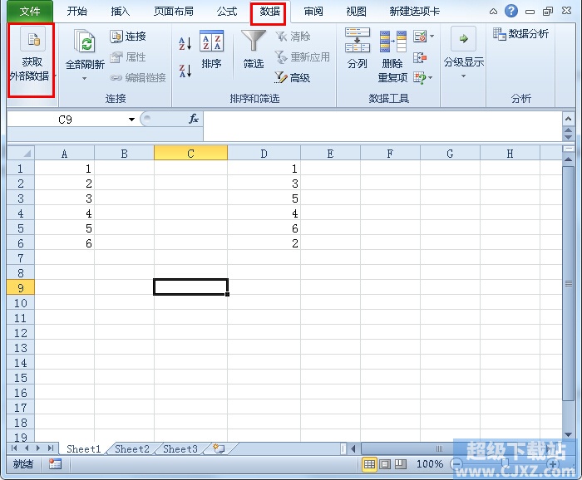The height and width of the screenshot is (480, 582).
Task: Select row 9 header
Action: [21, 288]
